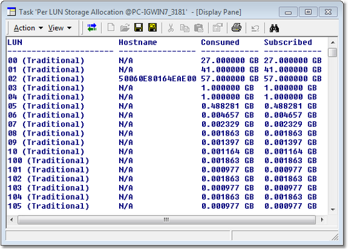The height and width of the screenshot is (250, 348).
Task: Click the horizontal scrollbar left arrow
Action: (12, 220)
